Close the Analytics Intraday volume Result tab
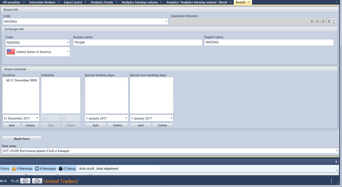This screenshot has width=342, height=187. [x=231, y=2]
